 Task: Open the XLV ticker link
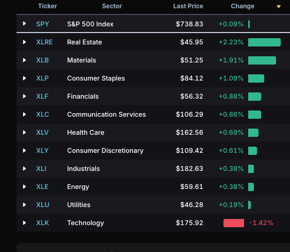(42, 133)
